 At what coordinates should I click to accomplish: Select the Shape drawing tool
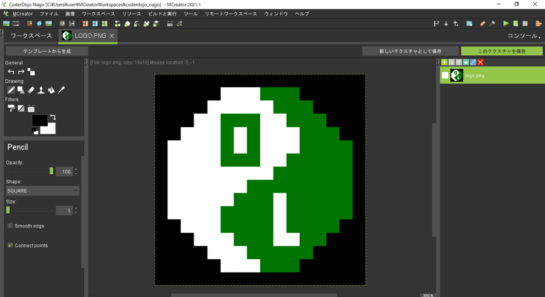click(x=21, y=90)
